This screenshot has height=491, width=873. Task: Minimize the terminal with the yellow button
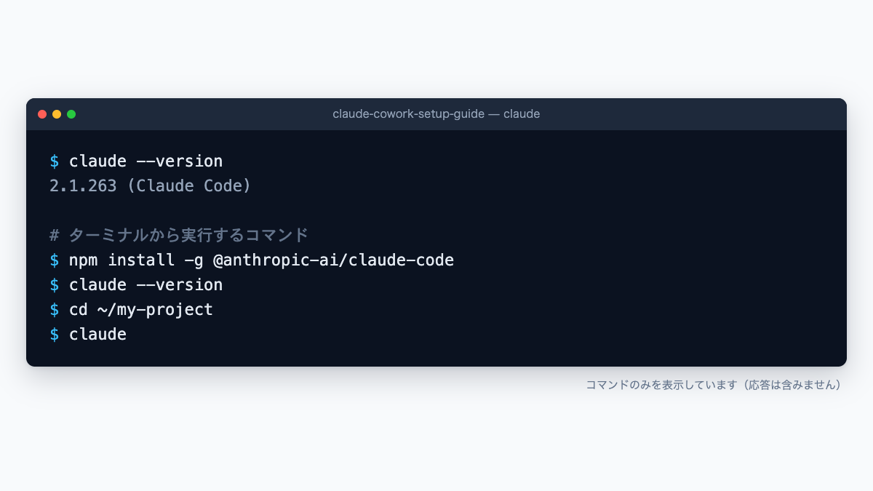(57, 114)
